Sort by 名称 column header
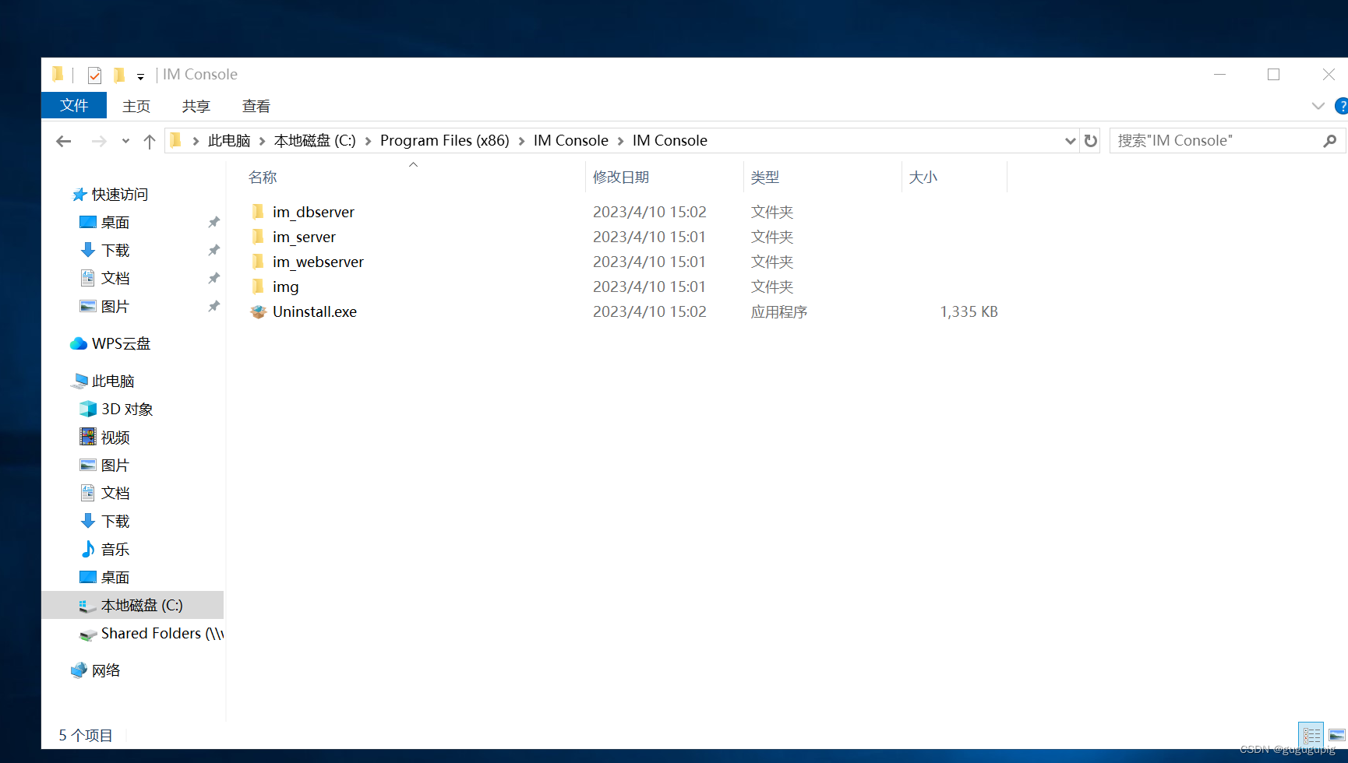1348x763 pixels. 263,177
